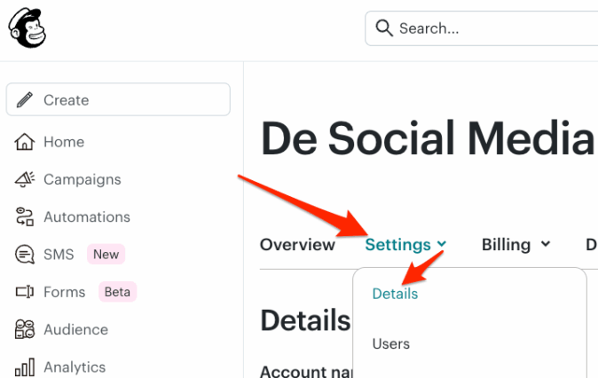Open the Audience sidebar link

tap(75, 329)
